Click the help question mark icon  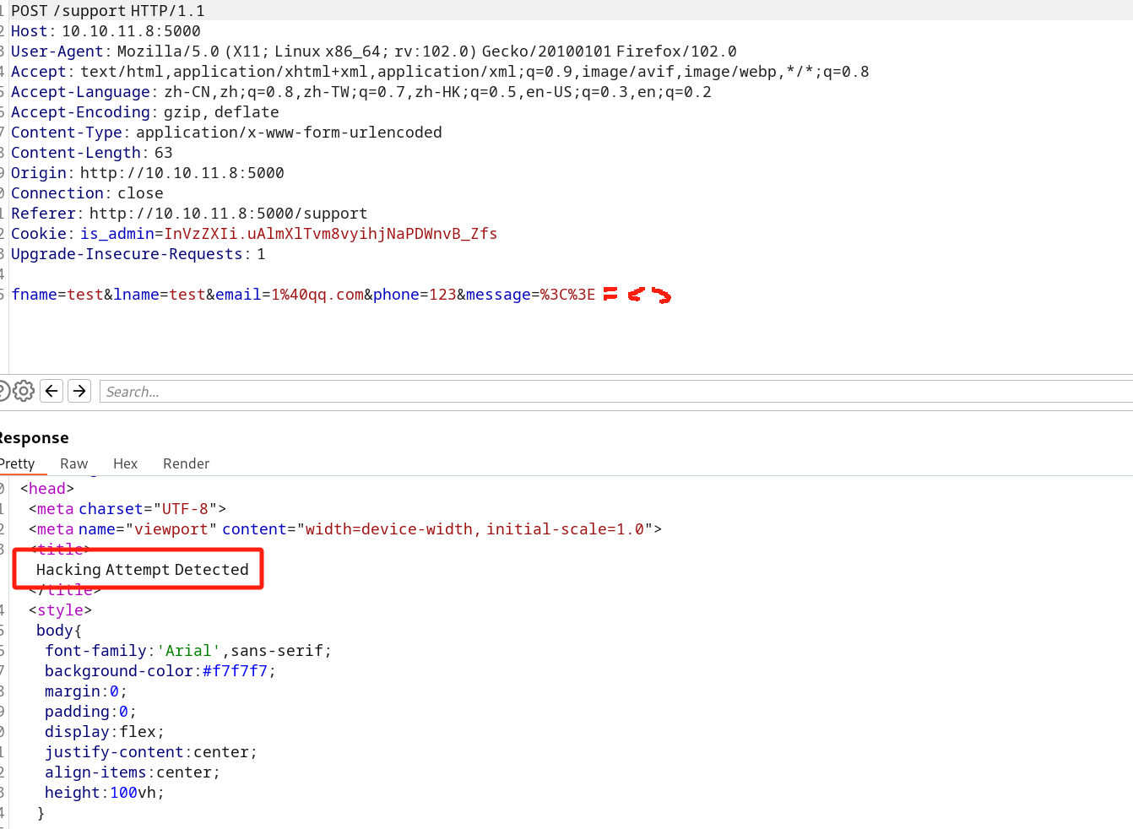[3, 391]
